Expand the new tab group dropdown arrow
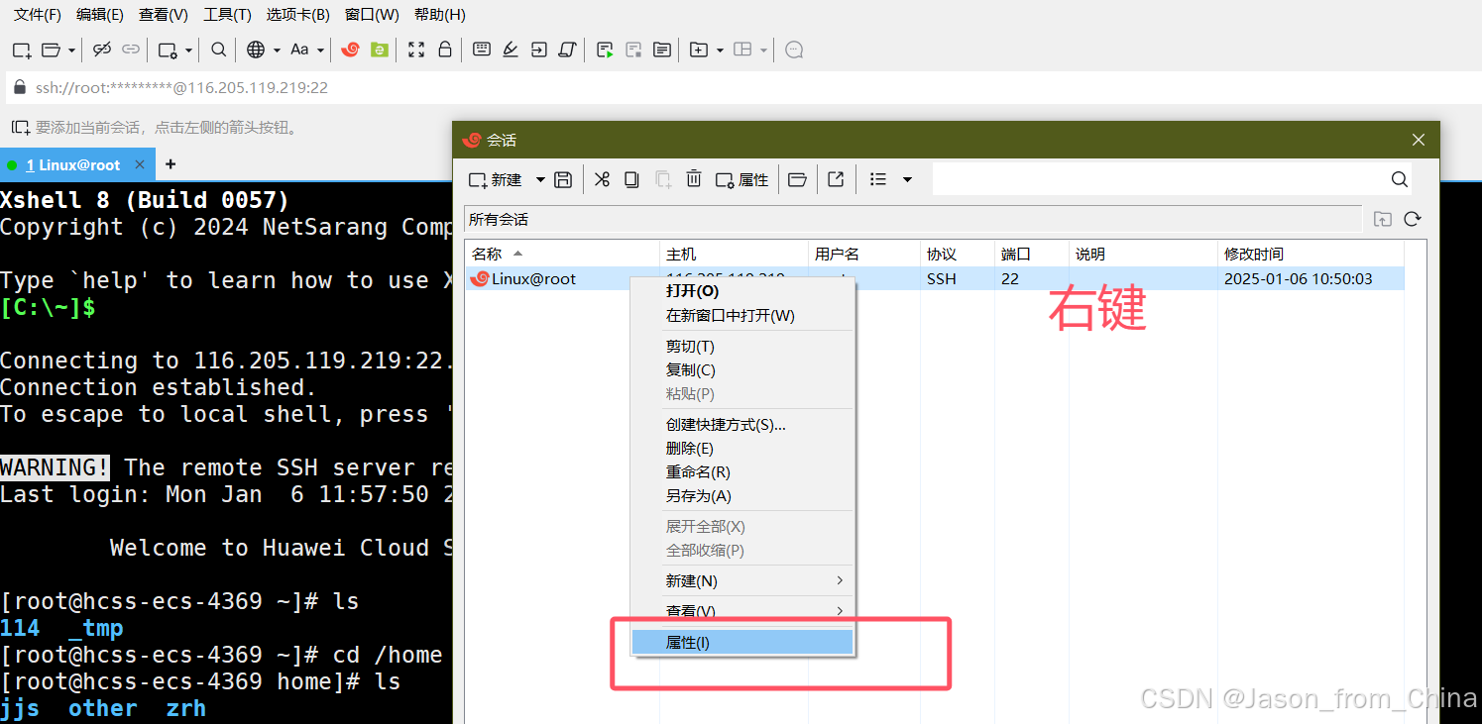The height and width of the screenshot is (724, 1482). pyautogui.click(x=720, y=51)
